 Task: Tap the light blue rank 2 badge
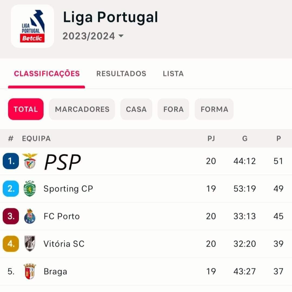(x=11, y=189)
